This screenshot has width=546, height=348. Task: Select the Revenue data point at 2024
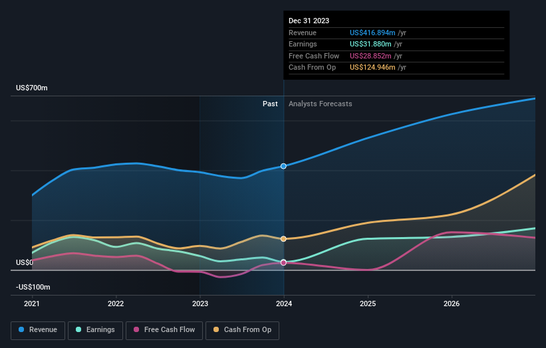click(283, 166)
